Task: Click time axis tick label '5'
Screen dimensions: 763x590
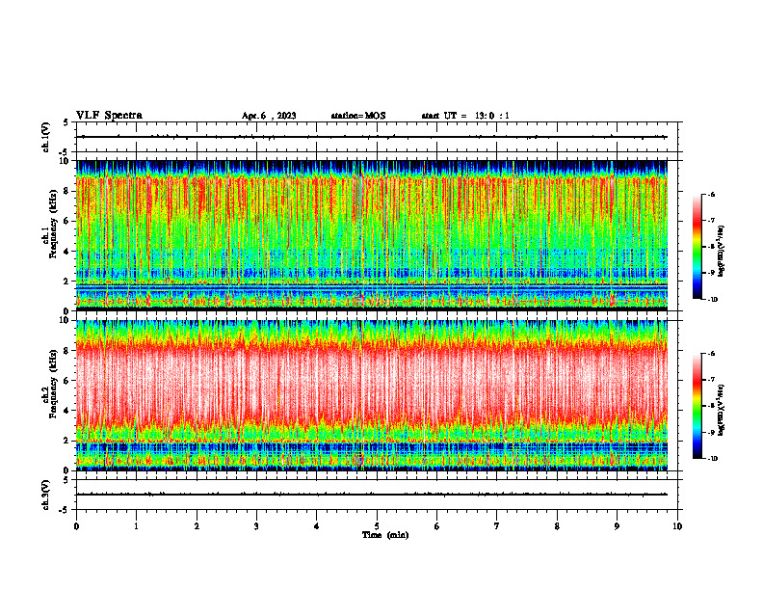Action: [x=377, y=526]
